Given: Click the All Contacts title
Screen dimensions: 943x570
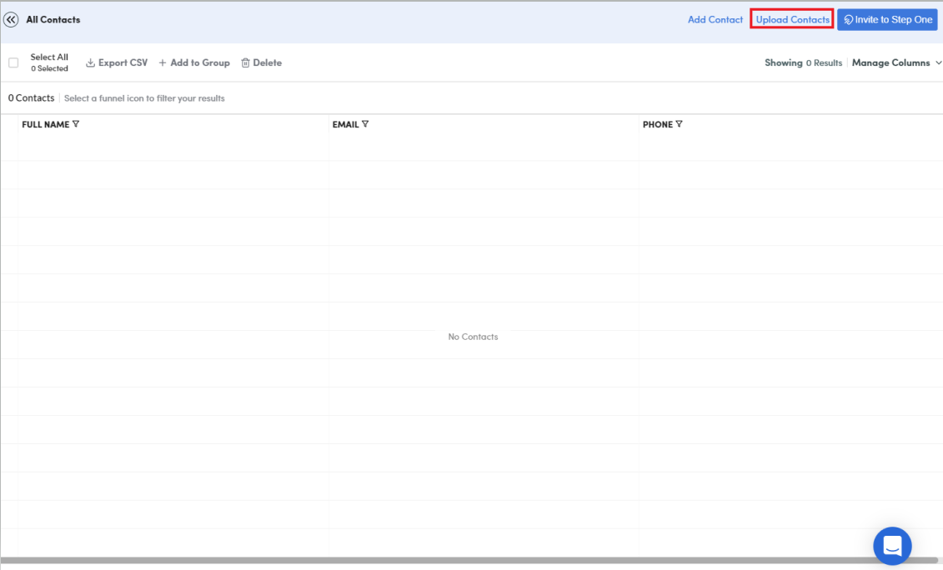Looking at the screenshot, I should [x=53, y=20].
